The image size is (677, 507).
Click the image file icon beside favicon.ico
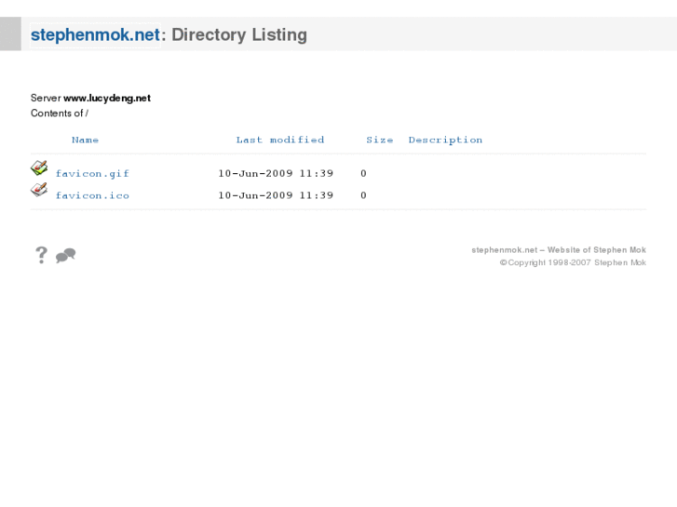pyautogui.click(x=38, y=190)
